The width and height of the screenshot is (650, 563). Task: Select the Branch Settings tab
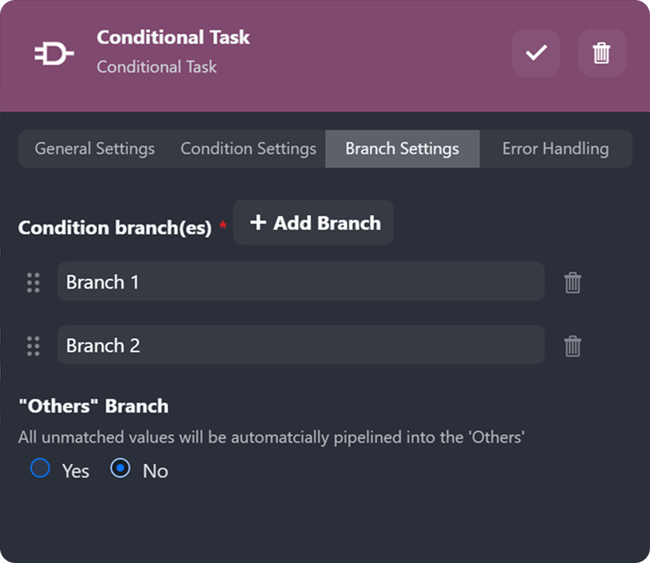coord(402,149)
